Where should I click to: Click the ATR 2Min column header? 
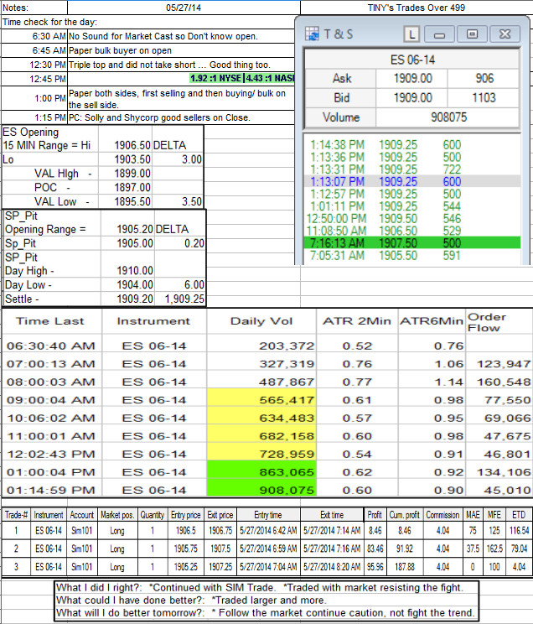[x=357, y=321]
